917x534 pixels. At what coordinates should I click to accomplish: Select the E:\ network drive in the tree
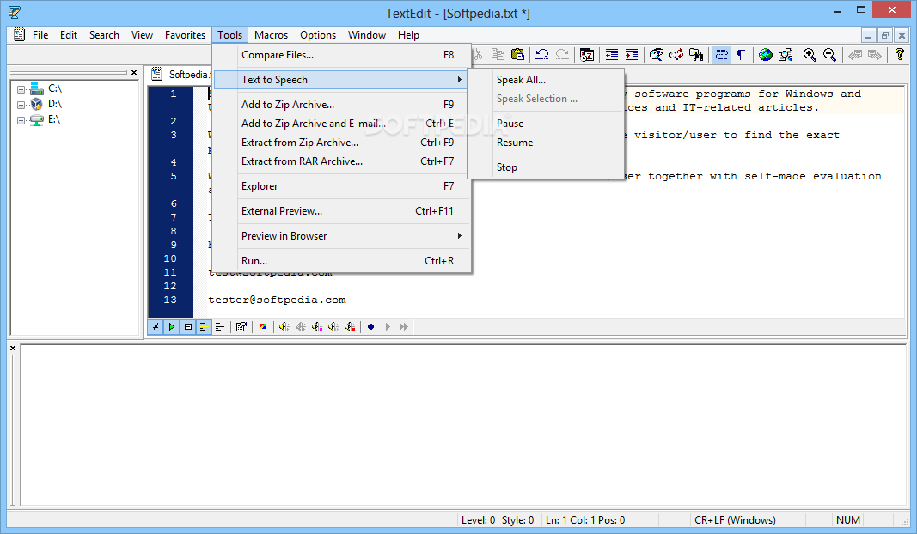pos(54,119)
